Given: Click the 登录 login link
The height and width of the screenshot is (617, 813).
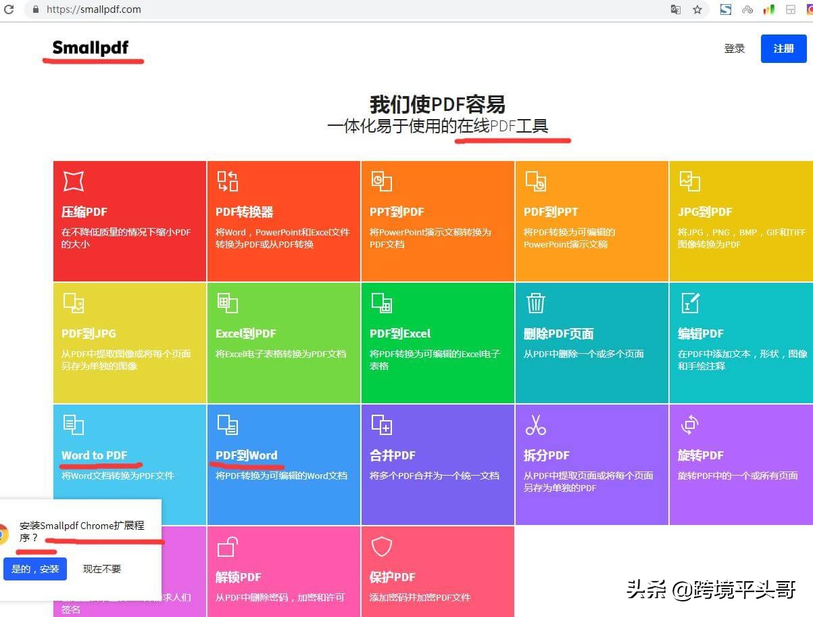Looking at the screenshot, I should click(734, 49).
